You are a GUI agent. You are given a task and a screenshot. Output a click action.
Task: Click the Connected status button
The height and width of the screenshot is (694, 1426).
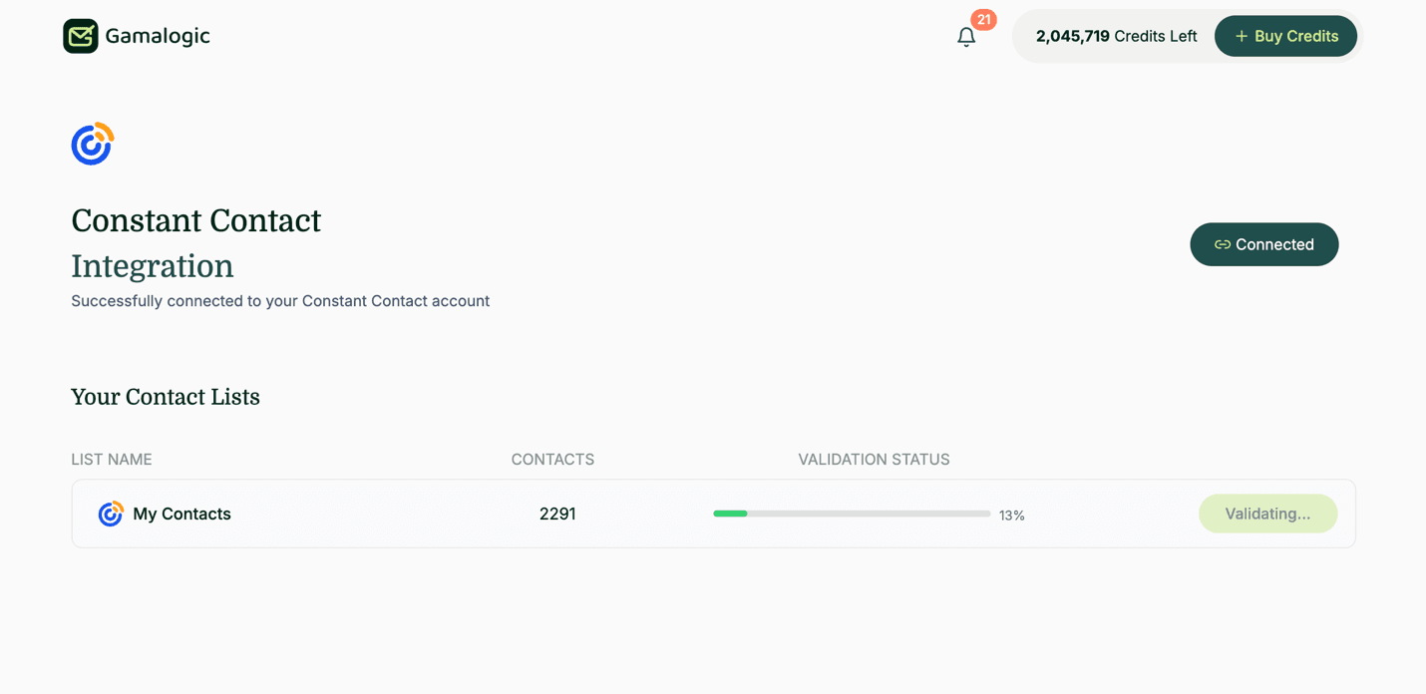coord(1263,244)
